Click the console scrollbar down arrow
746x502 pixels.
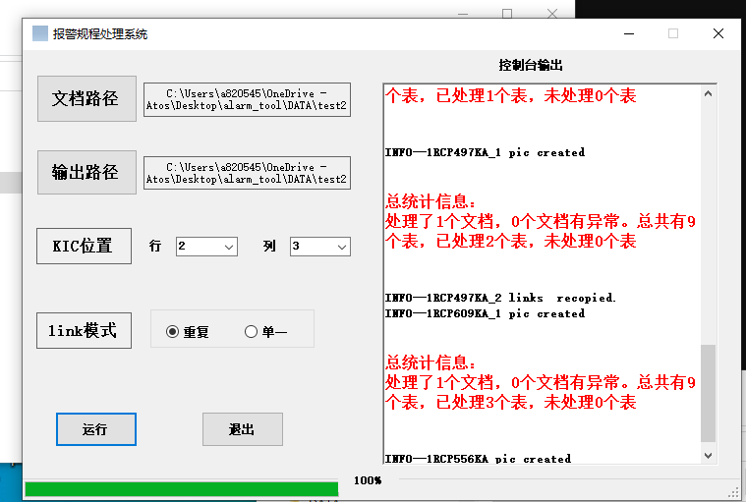708,455
